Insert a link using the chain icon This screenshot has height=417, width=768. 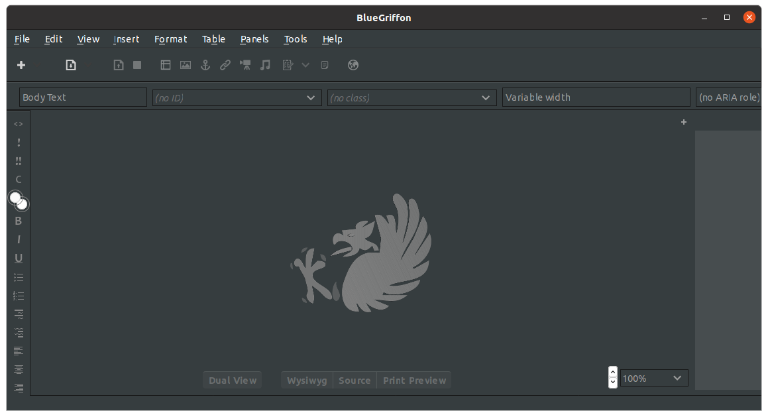pyautogui.click(x=225, y=65)
